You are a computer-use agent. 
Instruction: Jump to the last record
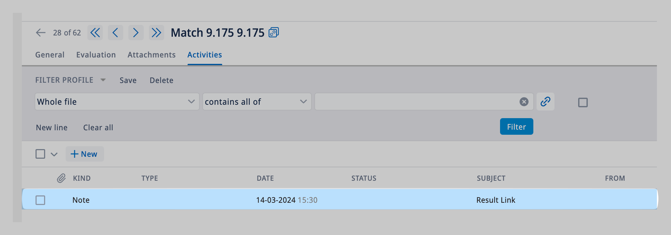pyautogui.click(x=157, y=33)
